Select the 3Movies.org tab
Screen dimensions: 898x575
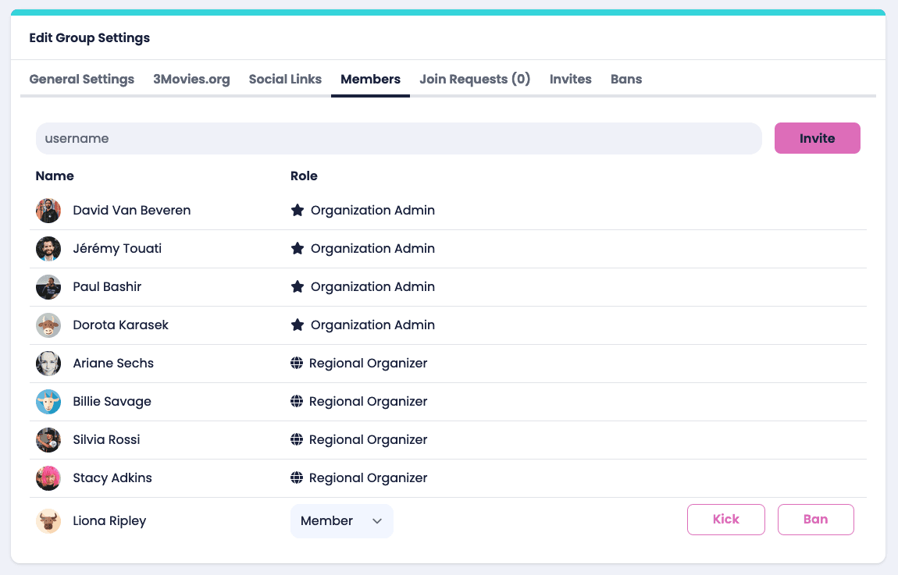191,80
